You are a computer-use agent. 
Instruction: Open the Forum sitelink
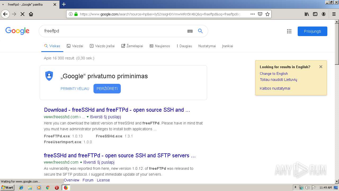click(88, 180)
